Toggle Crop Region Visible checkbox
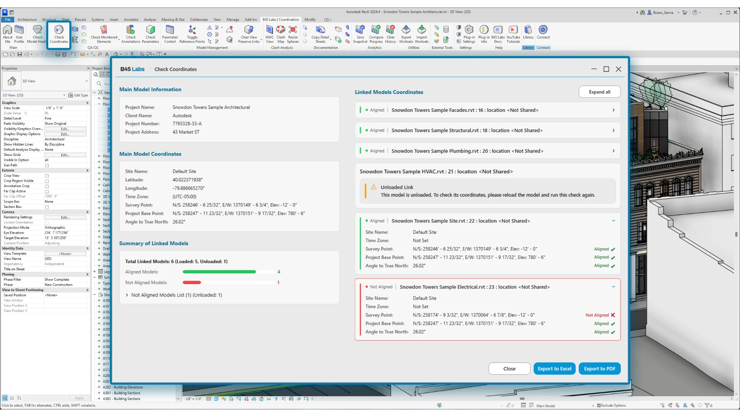This screenshot has width=740, height=417. [x=47, y=181]
